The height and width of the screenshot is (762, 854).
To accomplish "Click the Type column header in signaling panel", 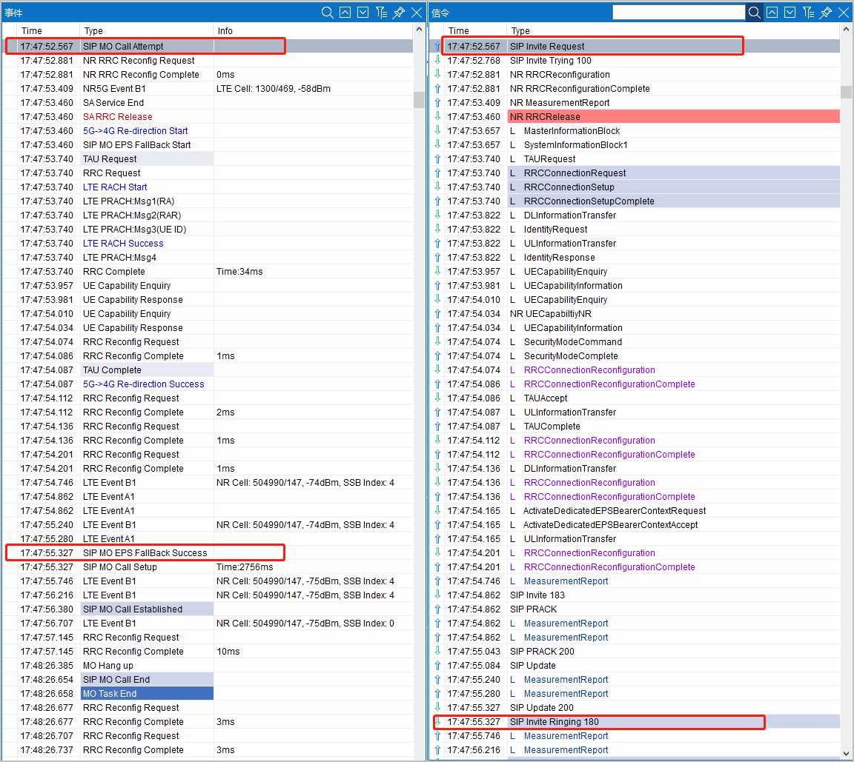I will point(520,31).
